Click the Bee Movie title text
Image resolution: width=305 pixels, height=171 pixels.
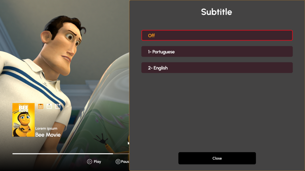pyautogui.click(x=48, y=135)
